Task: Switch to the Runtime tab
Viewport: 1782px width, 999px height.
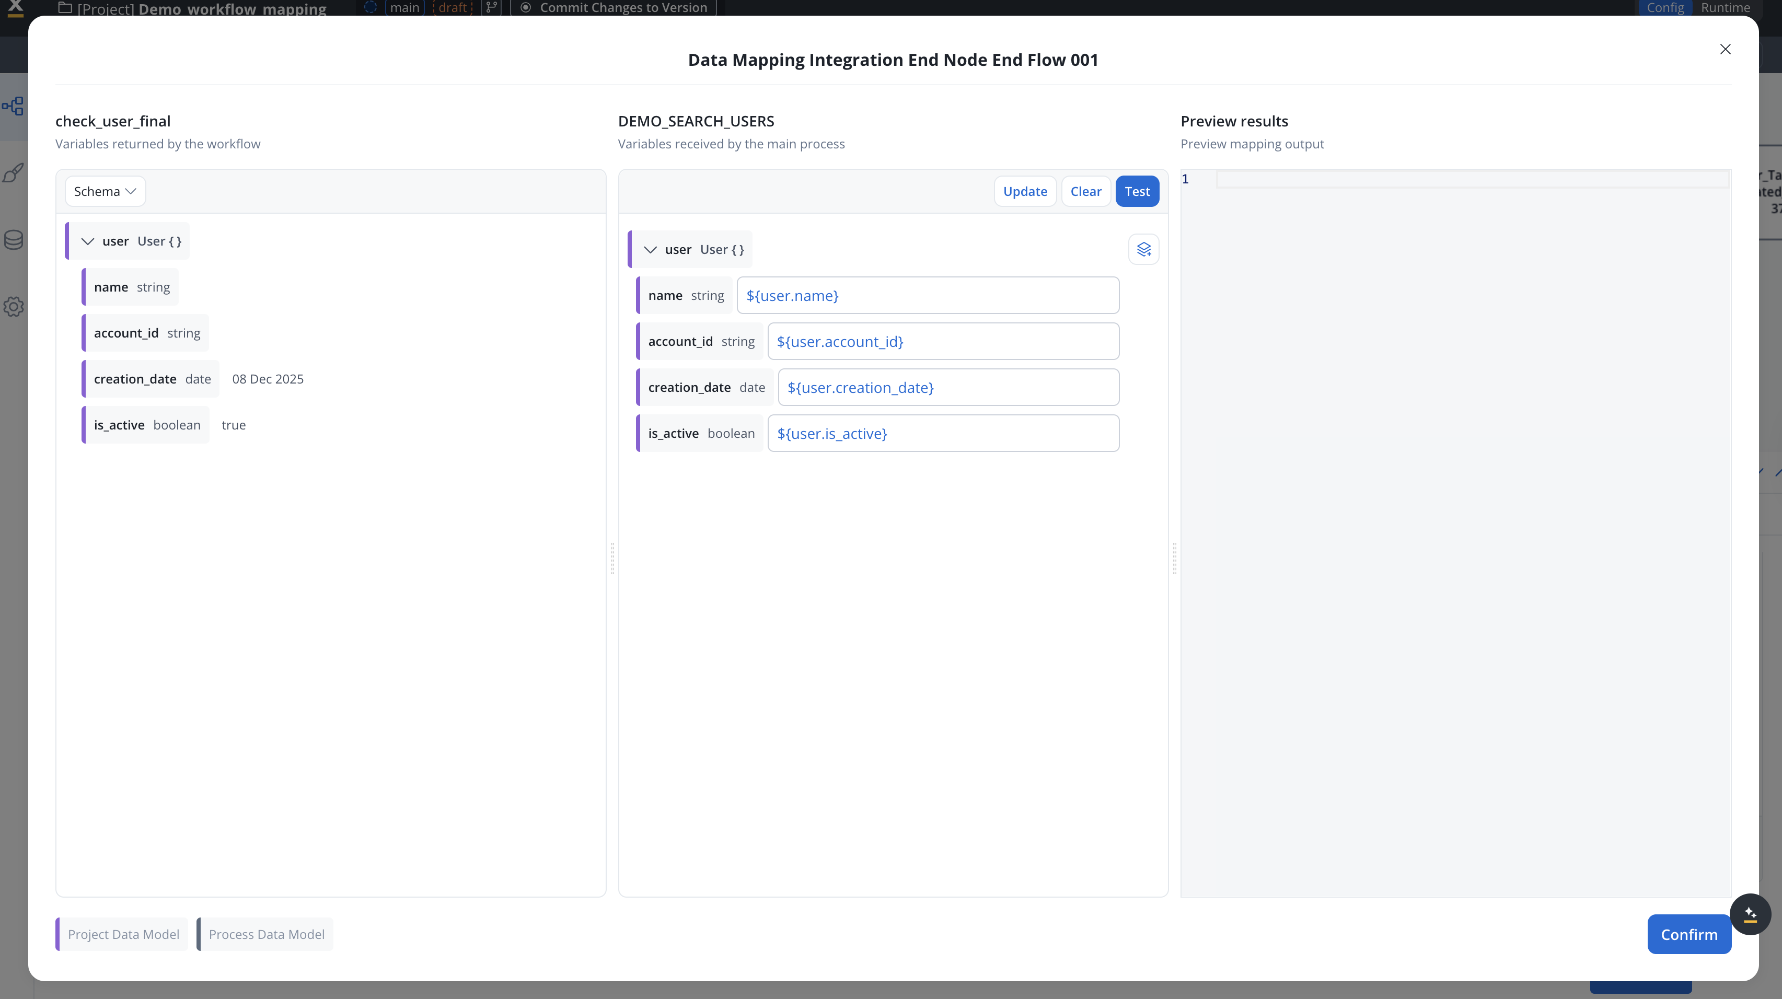Action: pos(1725,8)
